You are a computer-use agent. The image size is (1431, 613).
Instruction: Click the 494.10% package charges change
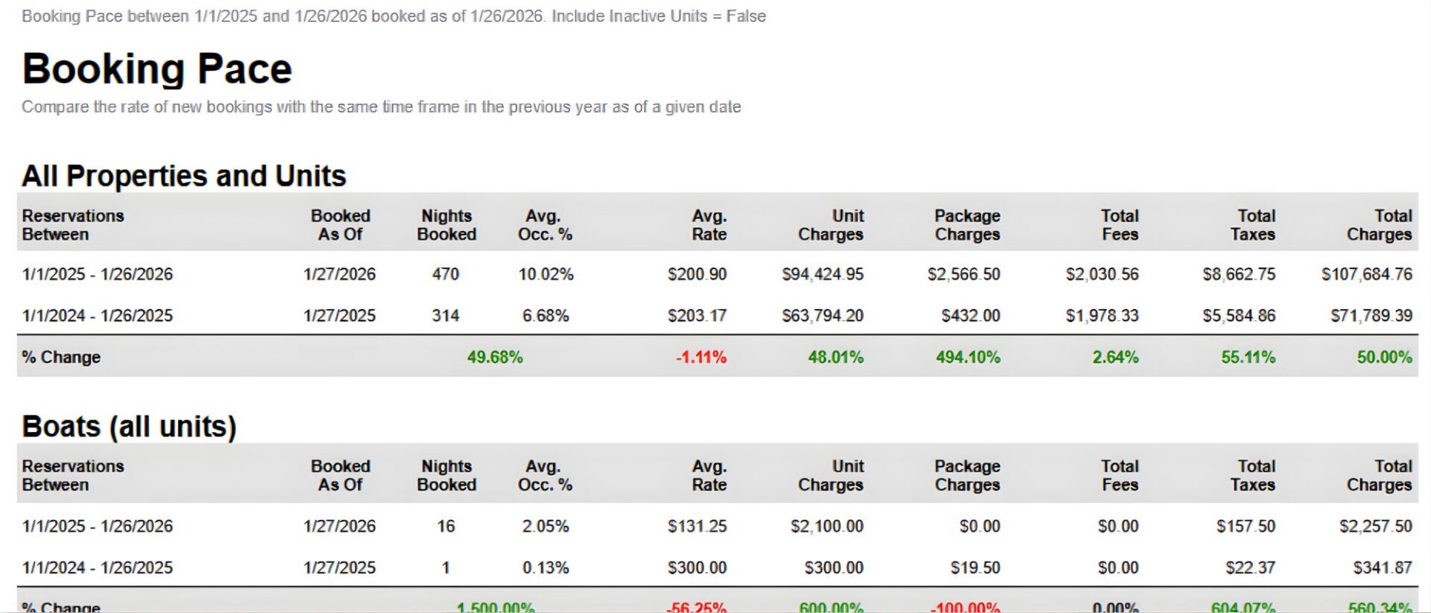point(967,358)
